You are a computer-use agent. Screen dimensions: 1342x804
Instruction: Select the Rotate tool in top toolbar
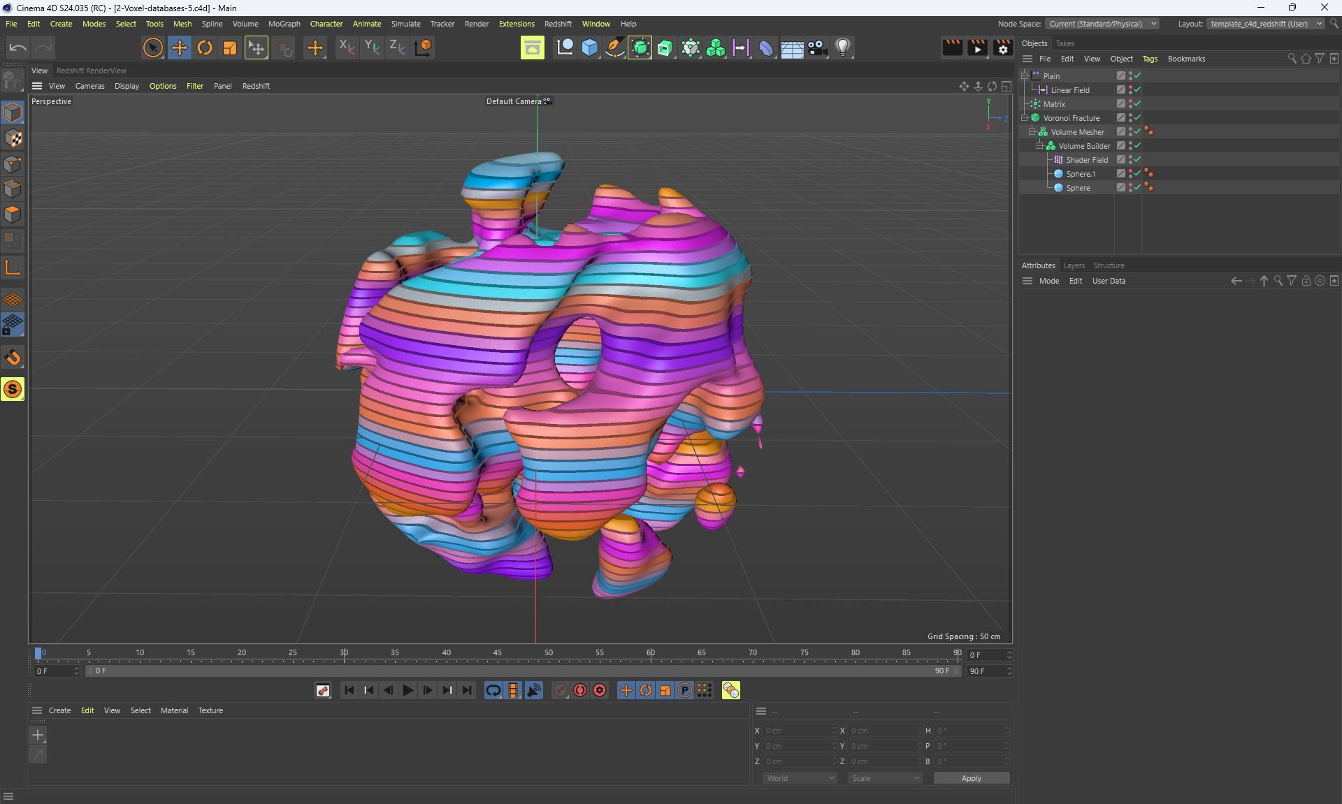point(205,47)
